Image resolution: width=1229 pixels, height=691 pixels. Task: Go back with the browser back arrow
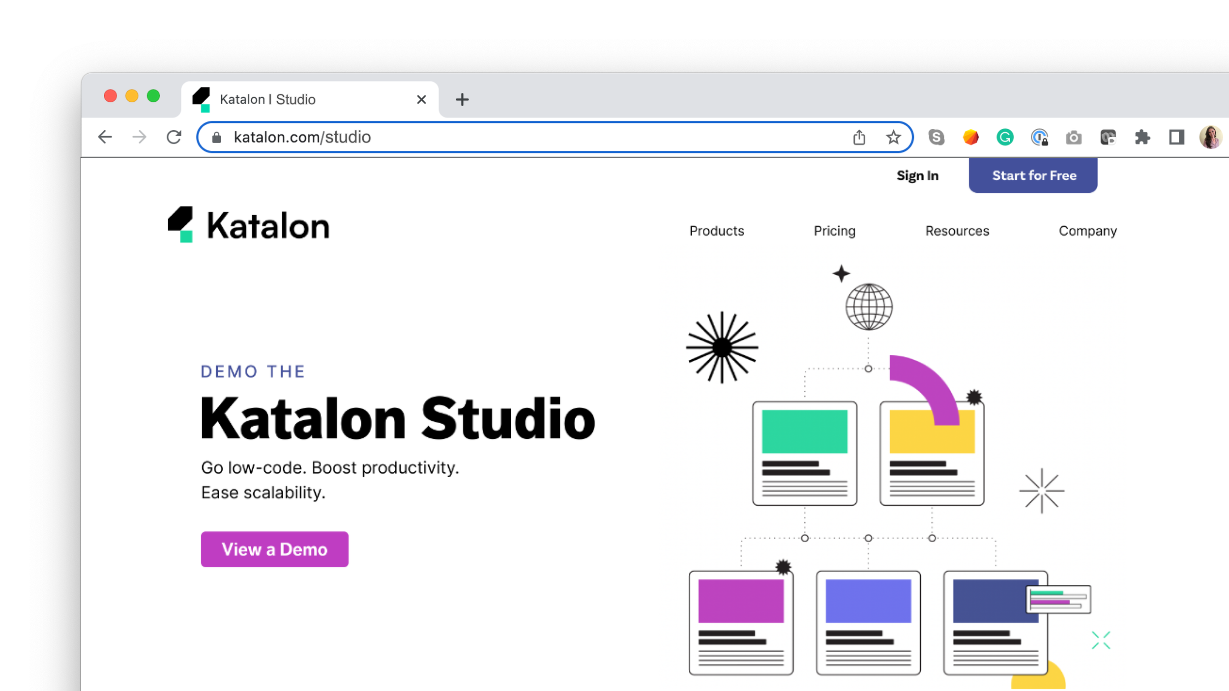105,137
